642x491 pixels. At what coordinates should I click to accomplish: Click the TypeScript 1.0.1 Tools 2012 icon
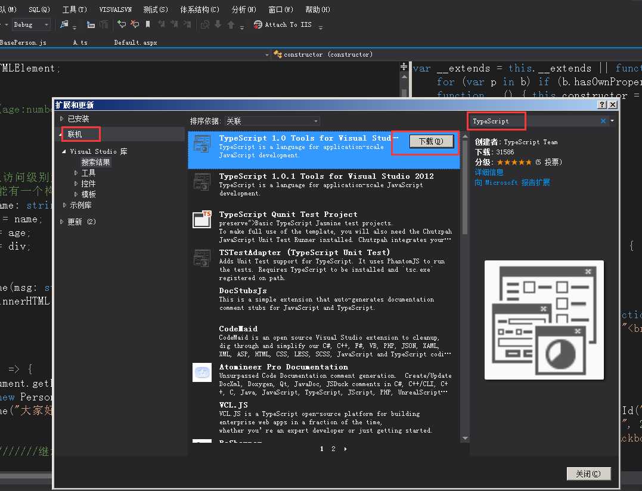pyautogui.click(x=202, y=182)
